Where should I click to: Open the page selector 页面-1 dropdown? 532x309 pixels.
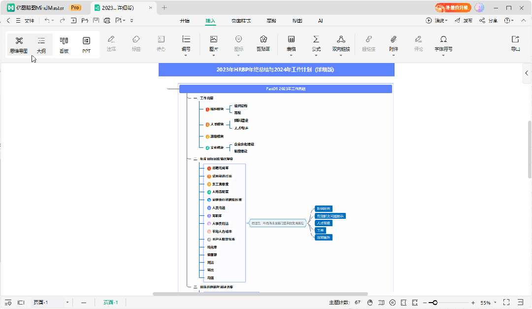point(67,302)
